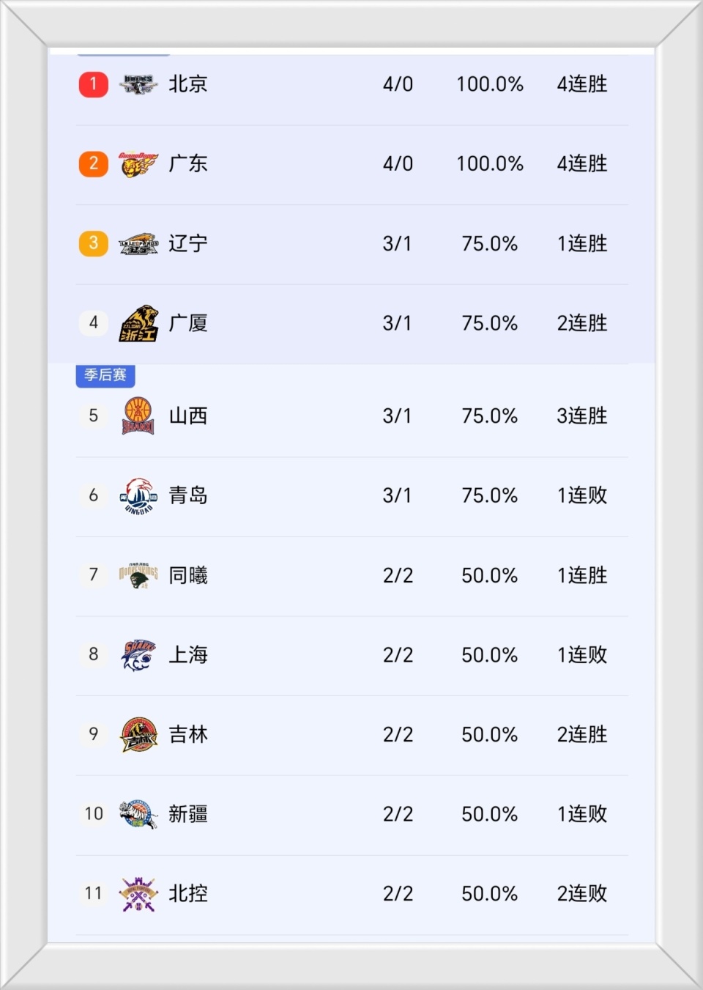Select the Shanxi team logo
Screen dimensions: 703x990
pyautogui.click(x=138, y=416)
